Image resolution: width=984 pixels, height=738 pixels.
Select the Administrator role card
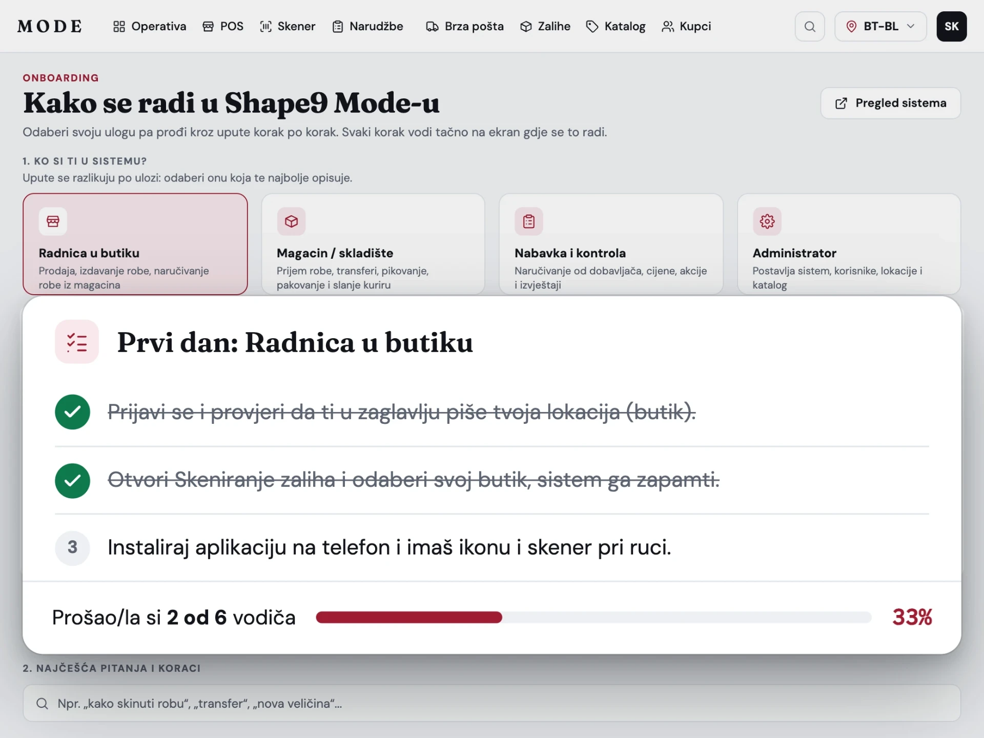click(x=849, y=244)
